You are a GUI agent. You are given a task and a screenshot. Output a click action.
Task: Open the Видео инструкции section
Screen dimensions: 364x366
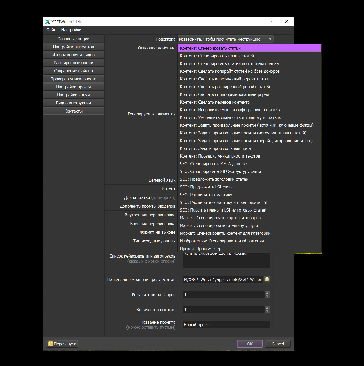click(x=74, y=103)
